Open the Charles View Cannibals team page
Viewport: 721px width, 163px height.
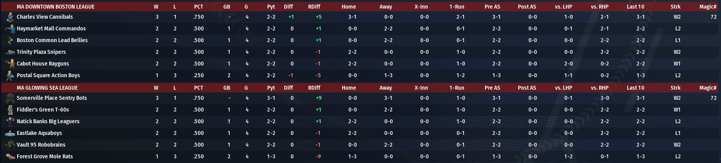click(x=45, y=17)
